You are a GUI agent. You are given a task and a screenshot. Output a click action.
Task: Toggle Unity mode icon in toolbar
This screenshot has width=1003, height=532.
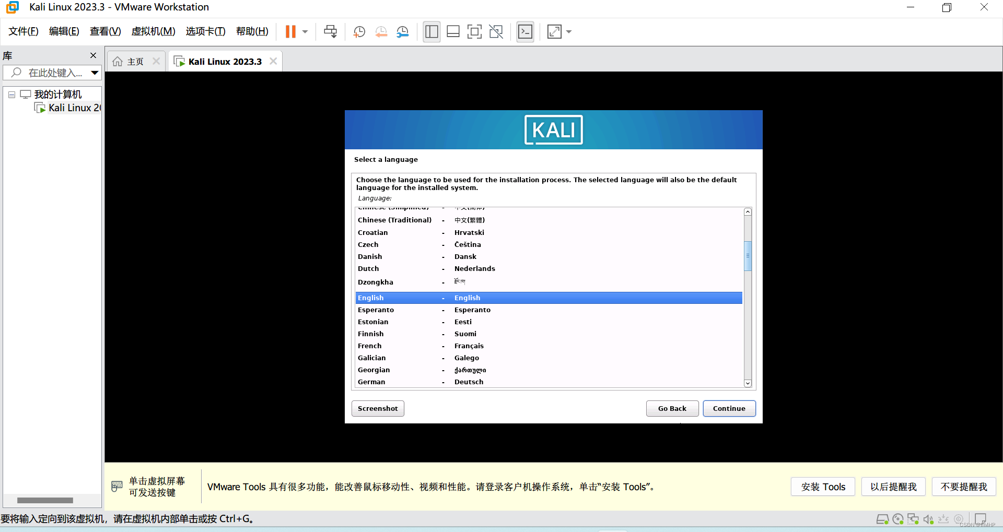(x=496, y=32)
